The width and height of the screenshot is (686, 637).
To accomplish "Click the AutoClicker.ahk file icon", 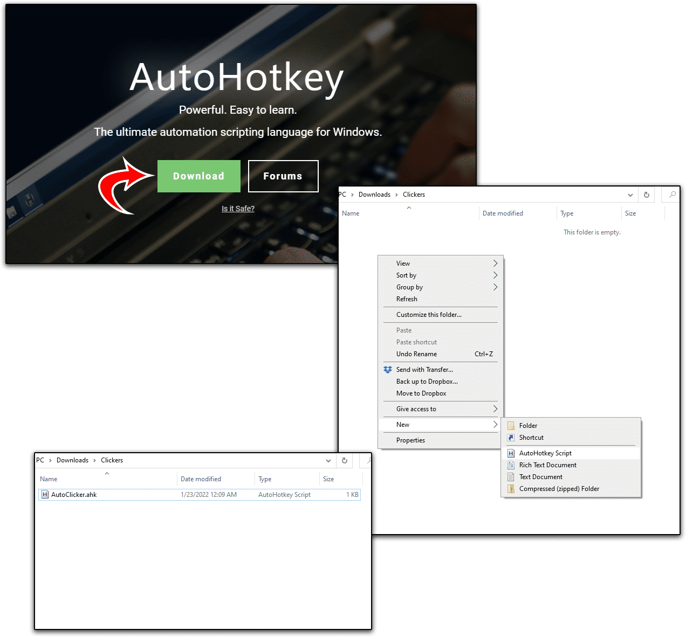I will coord(45,495).
